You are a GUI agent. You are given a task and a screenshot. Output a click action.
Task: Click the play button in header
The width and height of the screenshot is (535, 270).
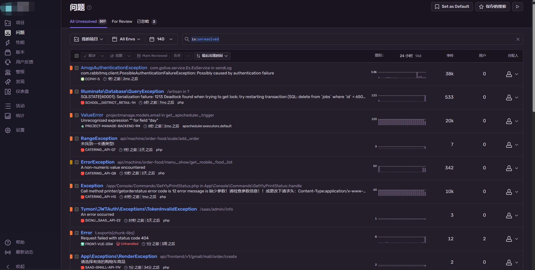(518, 7)
